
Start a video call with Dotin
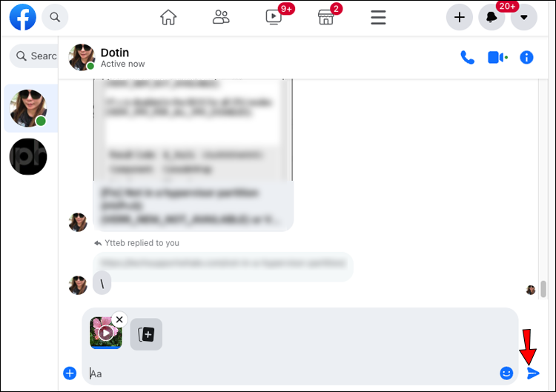[x=497, y=57]
